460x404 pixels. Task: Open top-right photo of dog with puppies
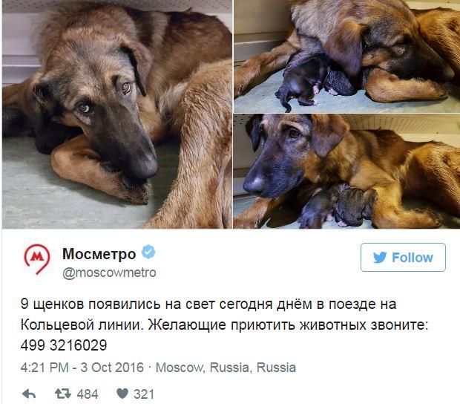pos(346,56)
